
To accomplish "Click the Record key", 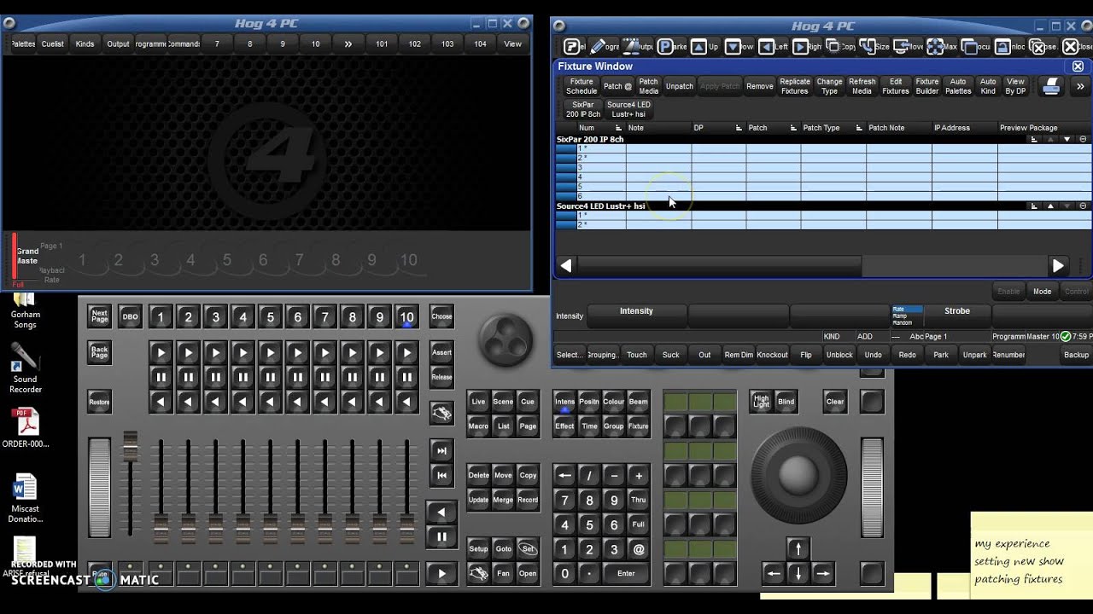I will click(528, 500).
